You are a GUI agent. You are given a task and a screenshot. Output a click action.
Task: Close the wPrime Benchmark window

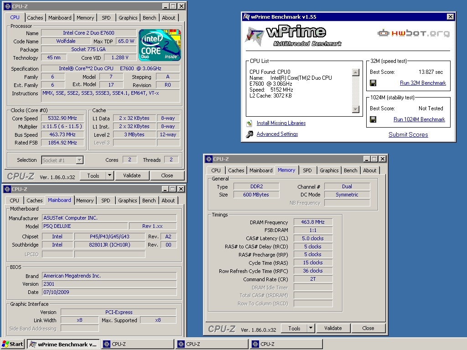coord(451,17)
